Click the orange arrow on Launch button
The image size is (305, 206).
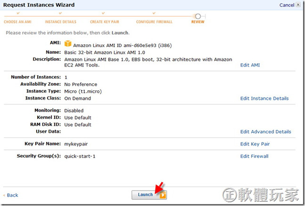click(163, 195)
